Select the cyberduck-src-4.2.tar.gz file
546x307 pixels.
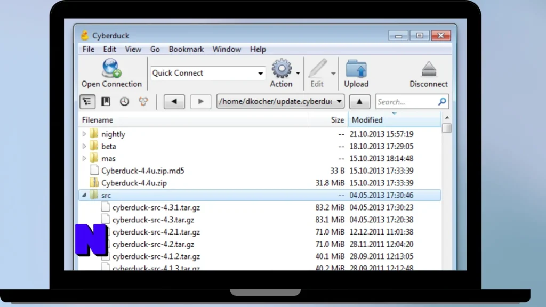(x=153, y=244)
